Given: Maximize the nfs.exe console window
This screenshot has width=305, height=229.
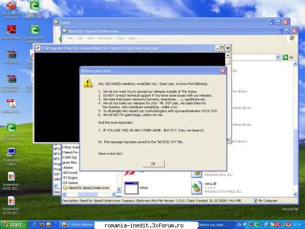Looking at the screenshot, I should pyautogui.click(x=222, y=48).
